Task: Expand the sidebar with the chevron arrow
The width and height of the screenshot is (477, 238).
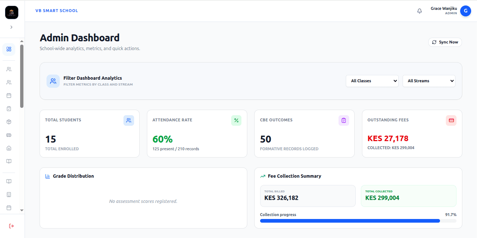Action: click(11, 27)
